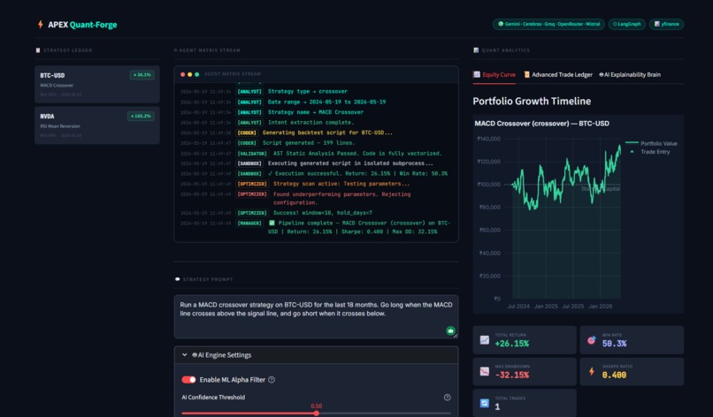Viewport: 713px width, 417px height.
Task: Open the Advanced Trade Ledger tab
Action: pyautogui.click(x=558, y=74)
